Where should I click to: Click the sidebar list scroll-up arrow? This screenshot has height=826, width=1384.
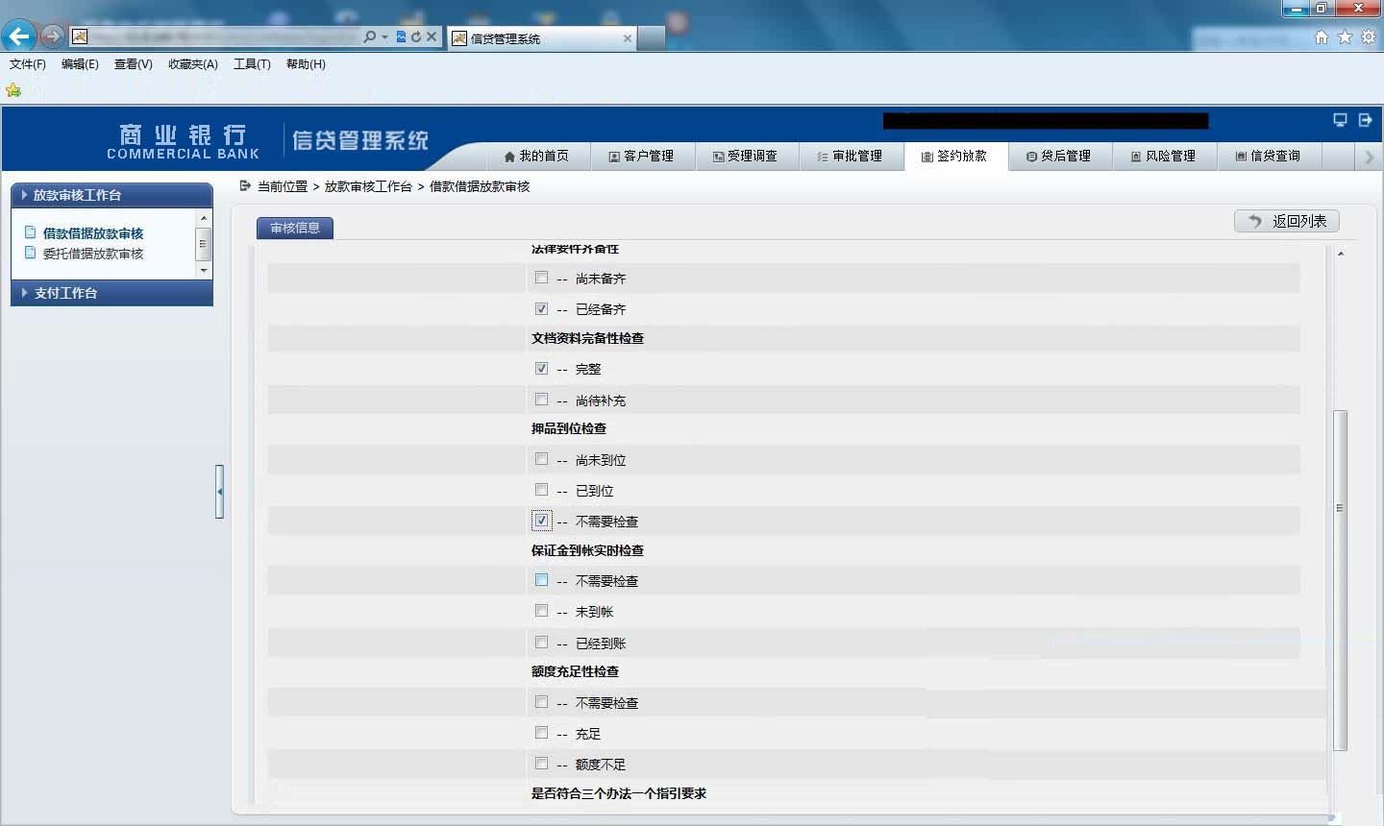[x=203, y=219]
